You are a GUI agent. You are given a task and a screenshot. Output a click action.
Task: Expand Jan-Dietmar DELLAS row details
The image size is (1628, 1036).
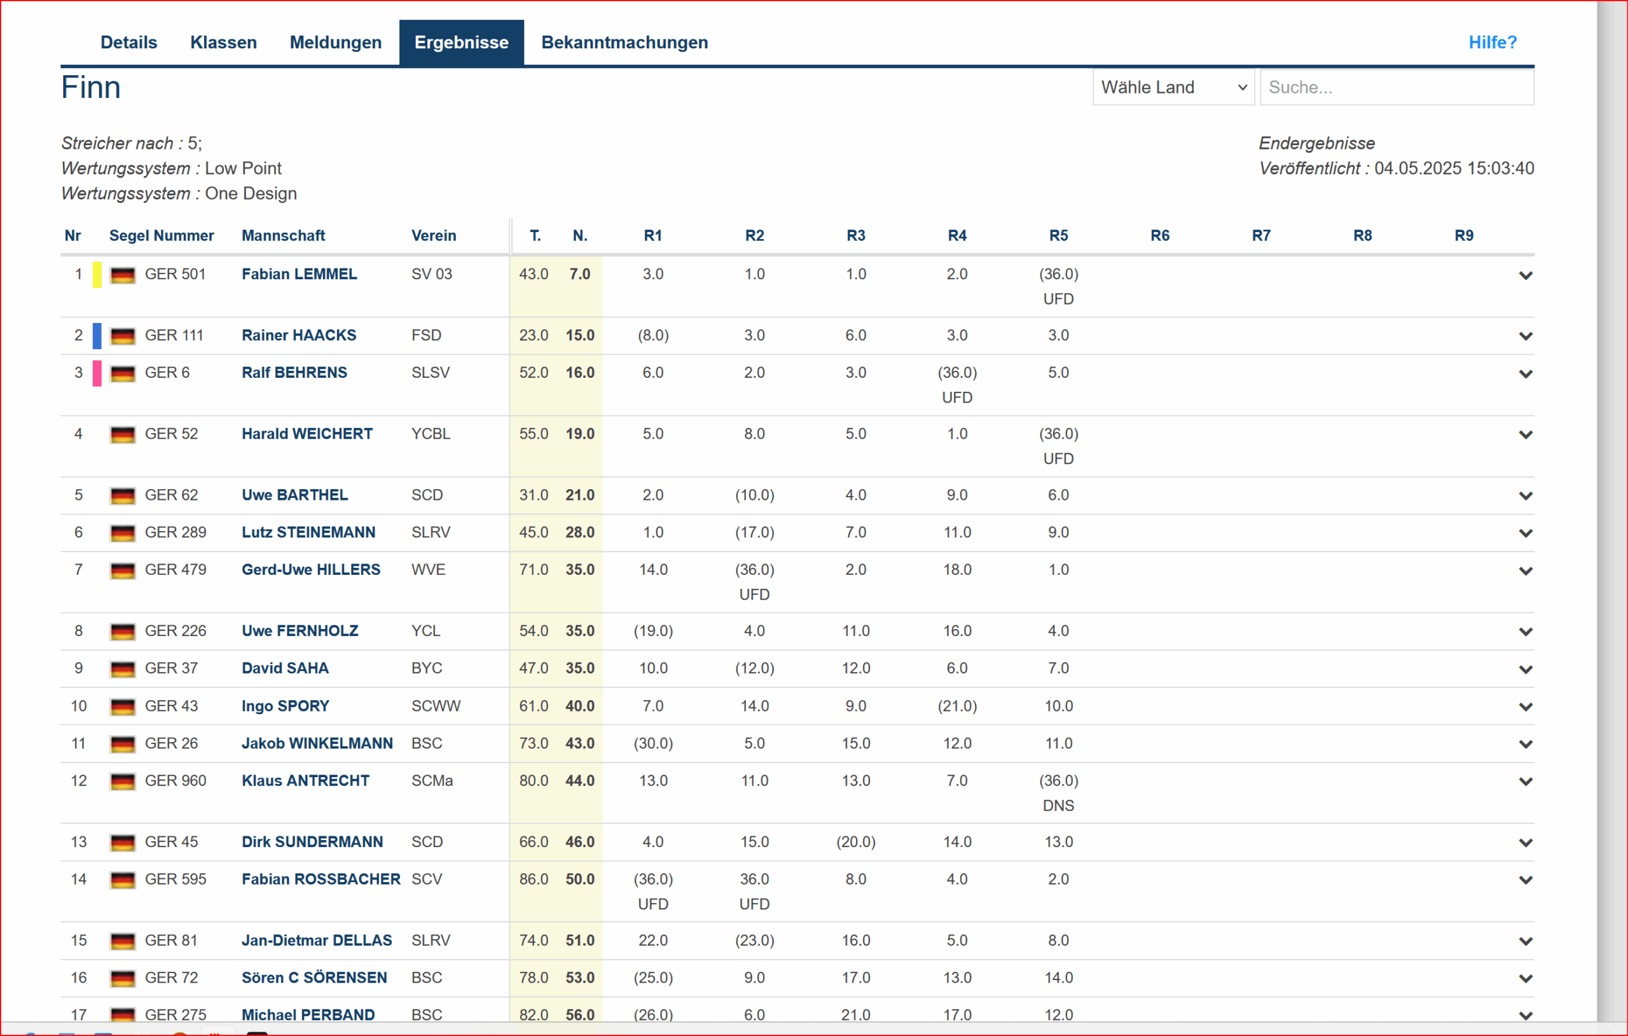(x=1525, y=941)
